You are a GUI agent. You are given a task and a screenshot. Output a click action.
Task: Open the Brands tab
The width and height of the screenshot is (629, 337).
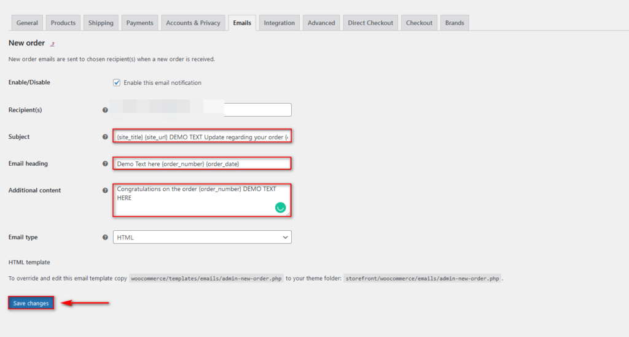point(455,23)
